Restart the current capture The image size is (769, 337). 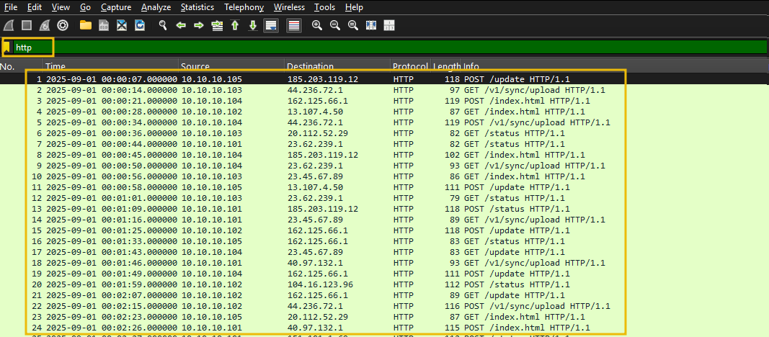point(45,25)
